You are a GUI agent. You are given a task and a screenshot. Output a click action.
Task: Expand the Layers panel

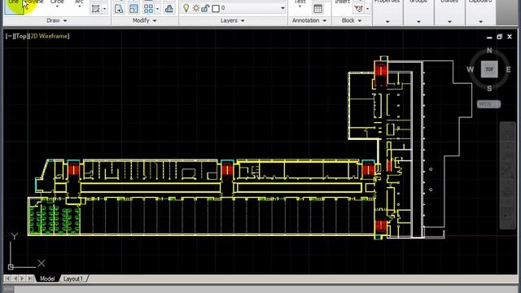[x=233, y=20]
